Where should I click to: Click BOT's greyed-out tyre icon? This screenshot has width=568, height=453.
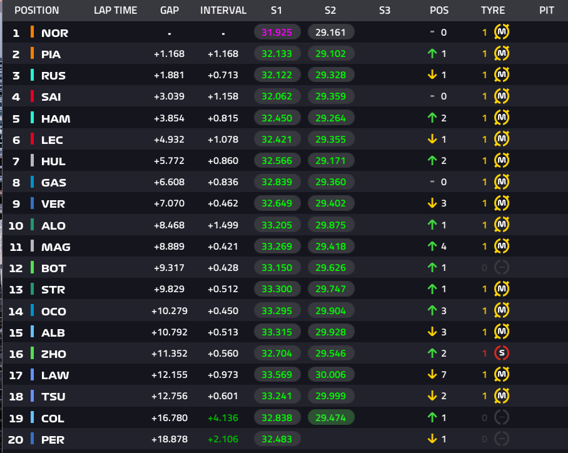pos(502,267)
